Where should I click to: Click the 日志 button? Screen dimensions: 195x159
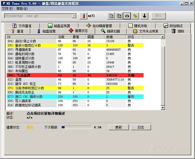[x=141, y=127]
